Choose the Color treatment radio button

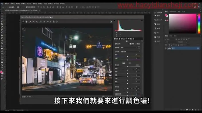point(130,44)
